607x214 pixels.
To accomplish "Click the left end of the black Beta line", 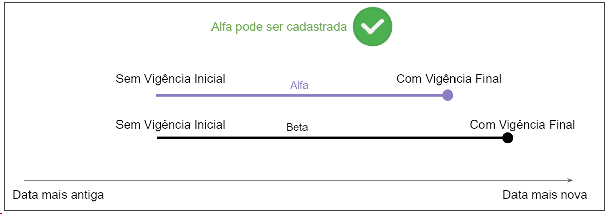I will pos(159,138).
